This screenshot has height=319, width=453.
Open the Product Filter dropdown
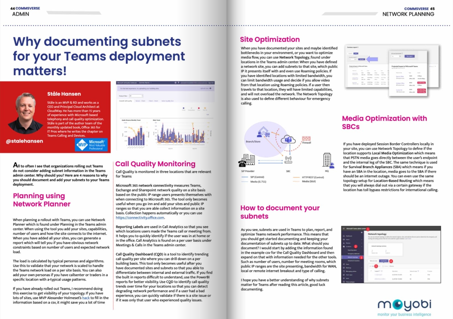(136, 96)
